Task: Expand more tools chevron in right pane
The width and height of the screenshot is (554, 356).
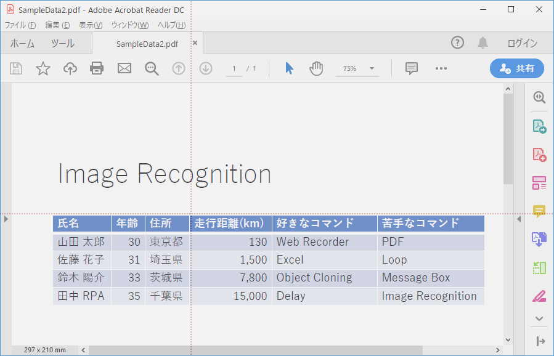Action: pyautogui.click(x=539, y=318)
